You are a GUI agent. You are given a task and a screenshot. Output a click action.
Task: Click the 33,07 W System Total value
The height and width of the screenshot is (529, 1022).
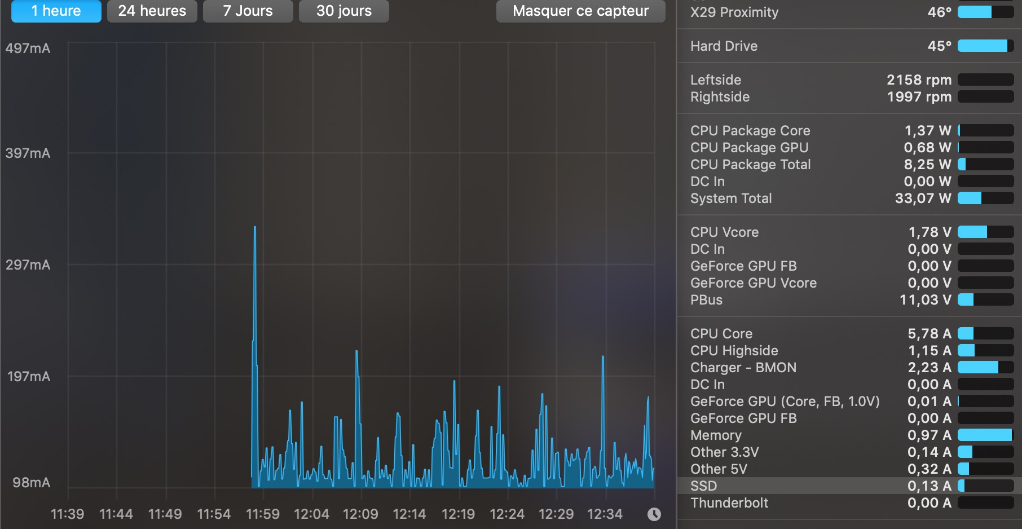(x=923, y=198)
